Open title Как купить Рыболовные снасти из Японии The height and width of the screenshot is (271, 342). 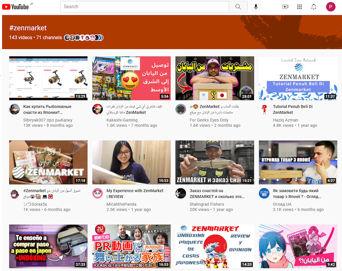click(x=47, y=109)
